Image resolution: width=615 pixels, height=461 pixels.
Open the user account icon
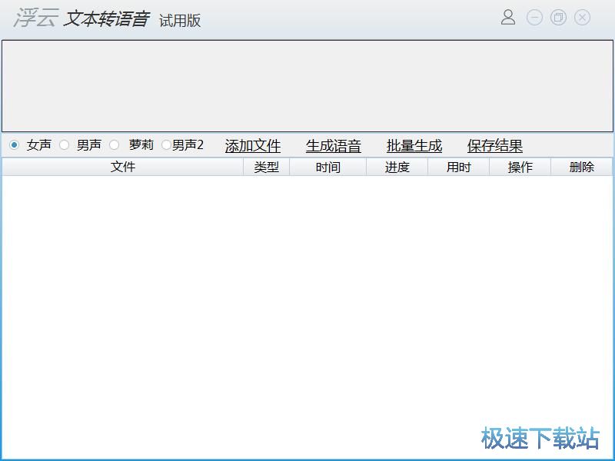pyautogui.click(x=508, y=17)
